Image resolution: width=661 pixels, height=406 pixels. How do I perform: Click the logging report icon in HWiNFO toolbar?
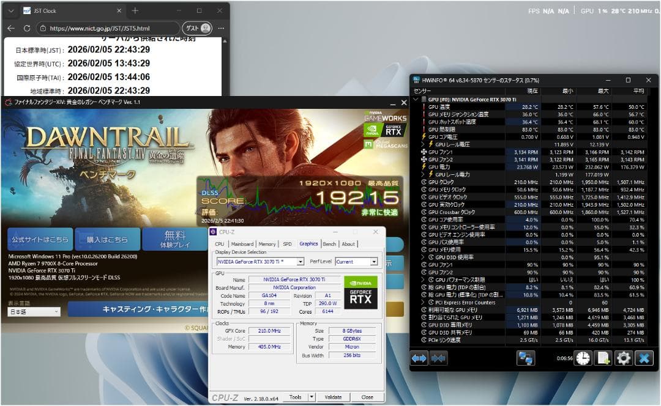click(603, 358)
